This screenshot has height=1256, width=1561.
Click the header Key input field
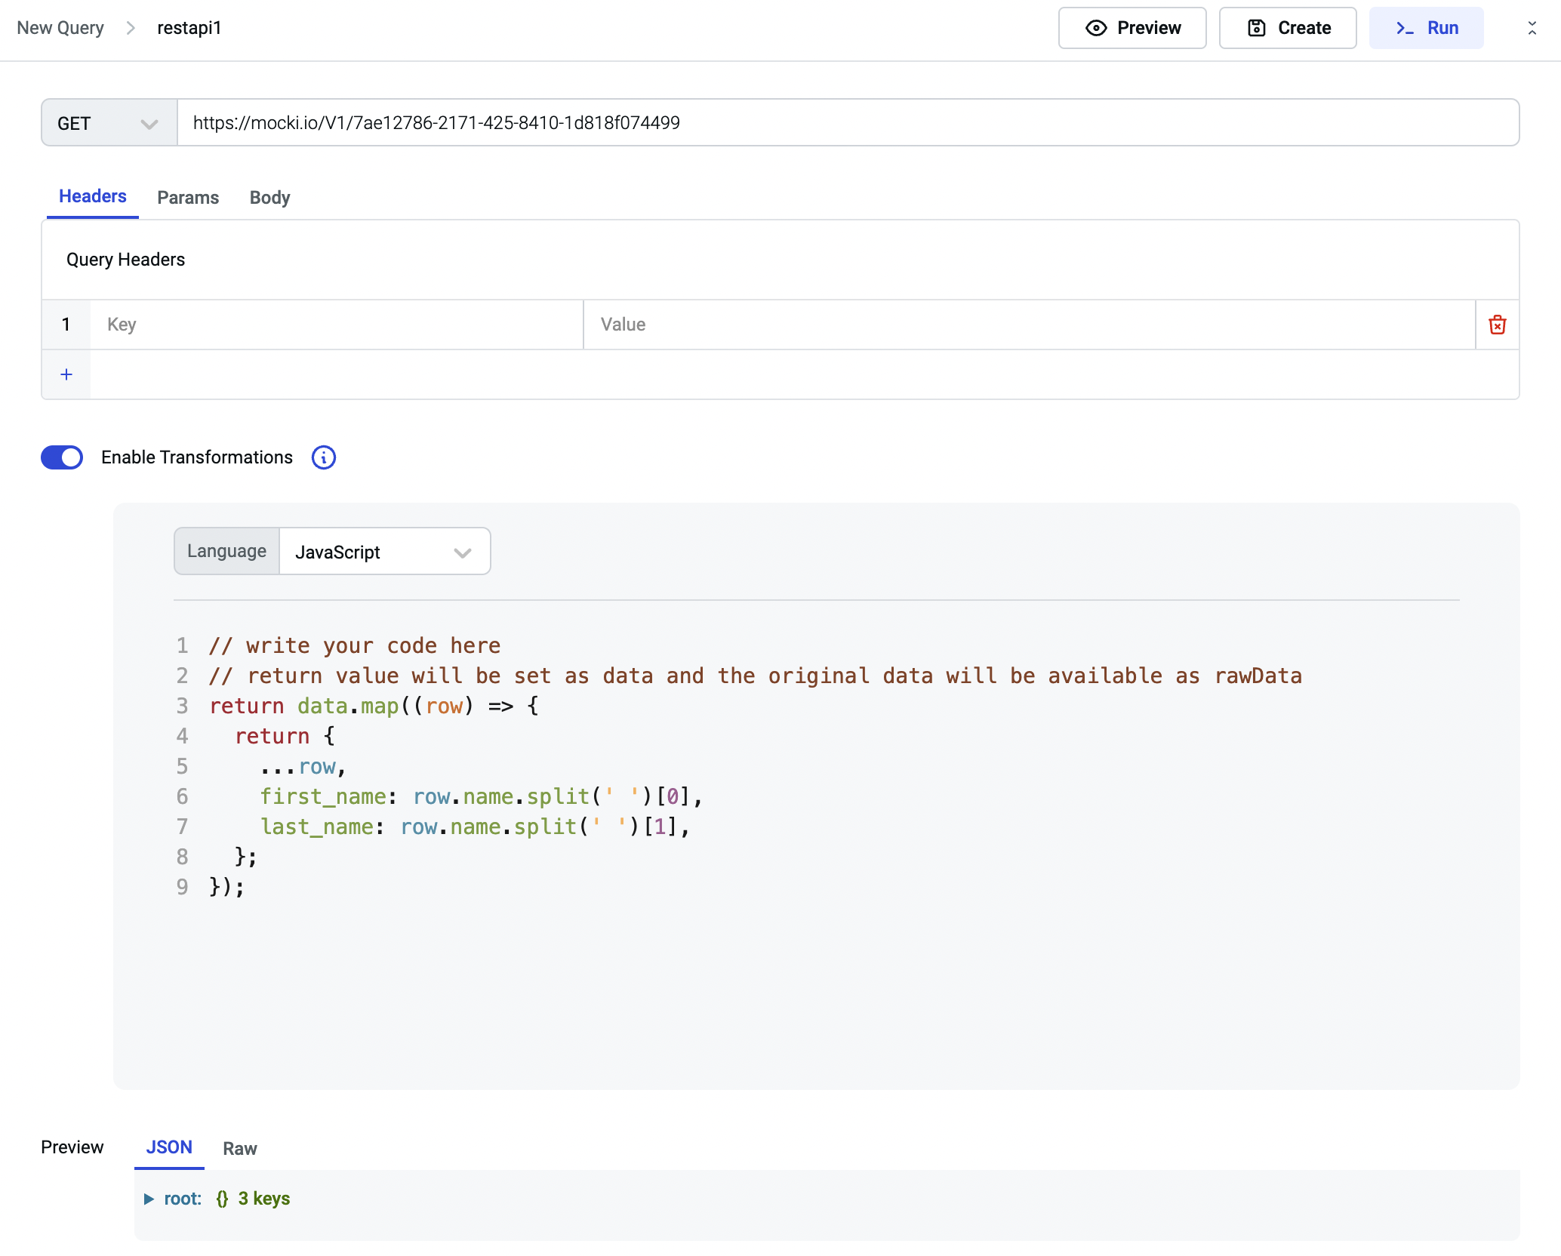coord(337,325)
